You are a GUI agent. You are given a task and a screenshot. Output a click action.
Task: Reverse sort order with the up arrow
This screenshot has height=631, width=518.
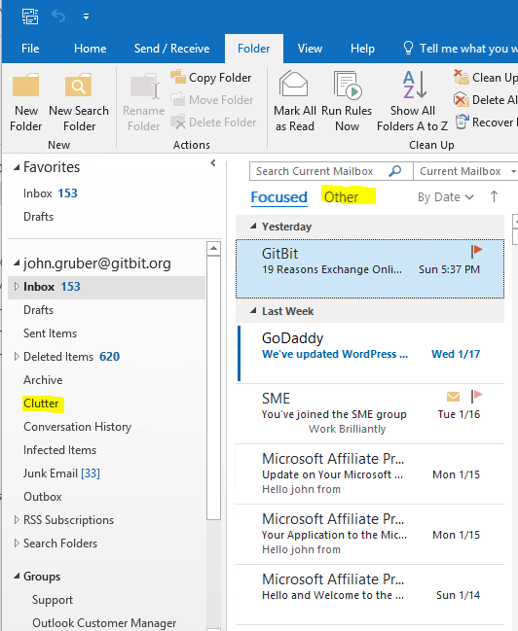pos(494,196)
